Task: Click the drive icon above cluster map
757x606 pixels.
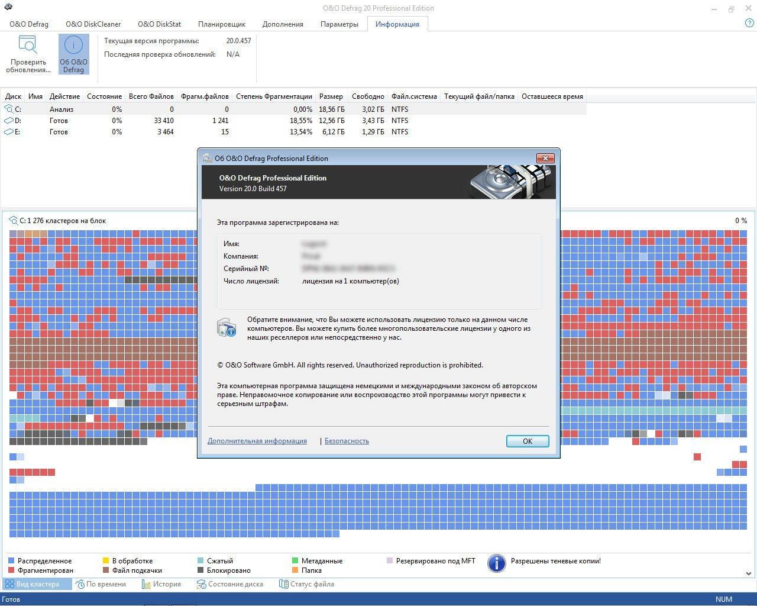Action: 14,220
